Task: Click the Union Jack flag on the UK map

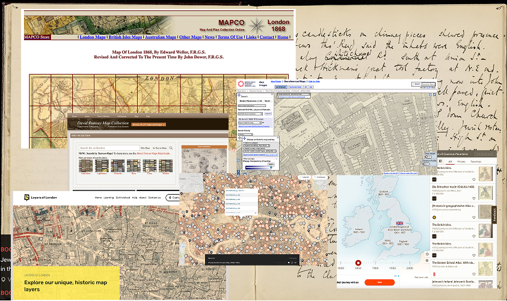Action: pyautogui.click(x=400, y=223)
